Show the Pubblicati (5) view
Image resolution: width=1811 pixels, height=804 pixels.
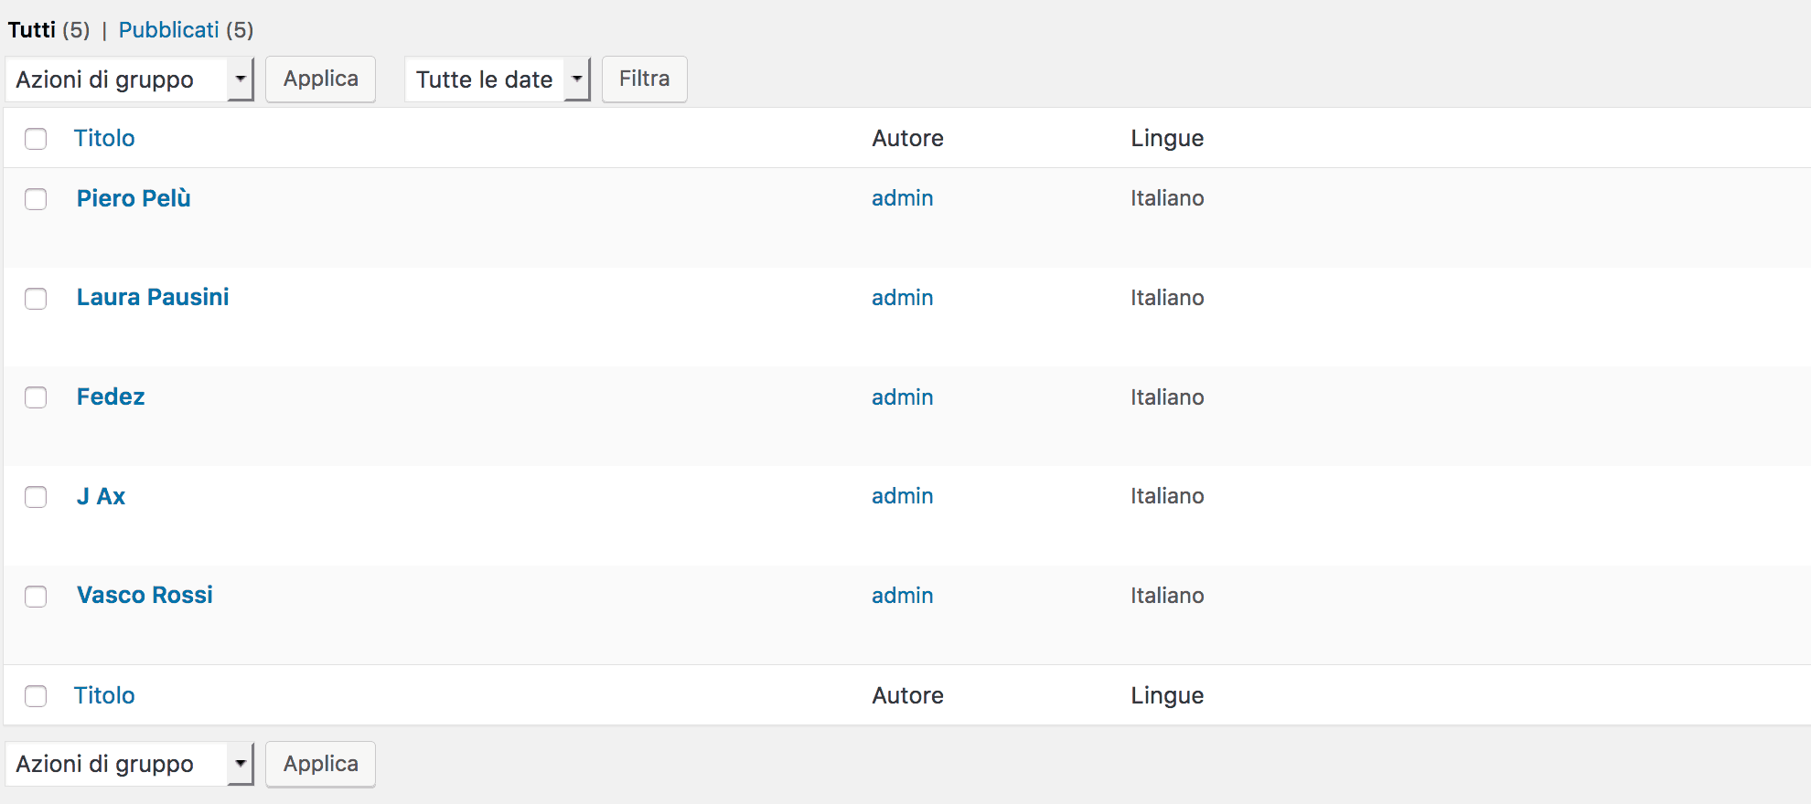point(186,30)
